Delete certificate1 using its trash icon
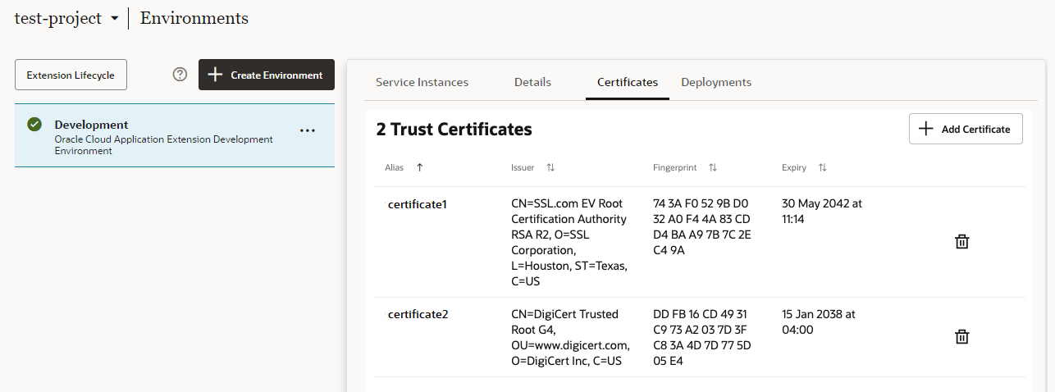Viewport: 1055px width, 392px height. coord(962,242)
